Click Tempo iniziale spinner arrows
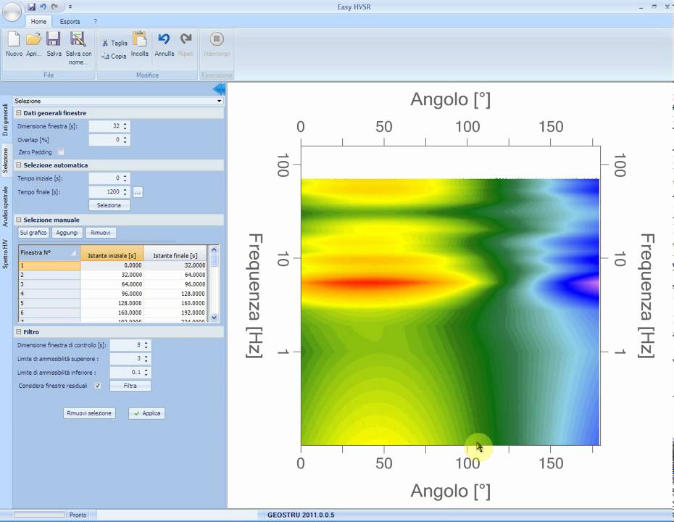 125,178
